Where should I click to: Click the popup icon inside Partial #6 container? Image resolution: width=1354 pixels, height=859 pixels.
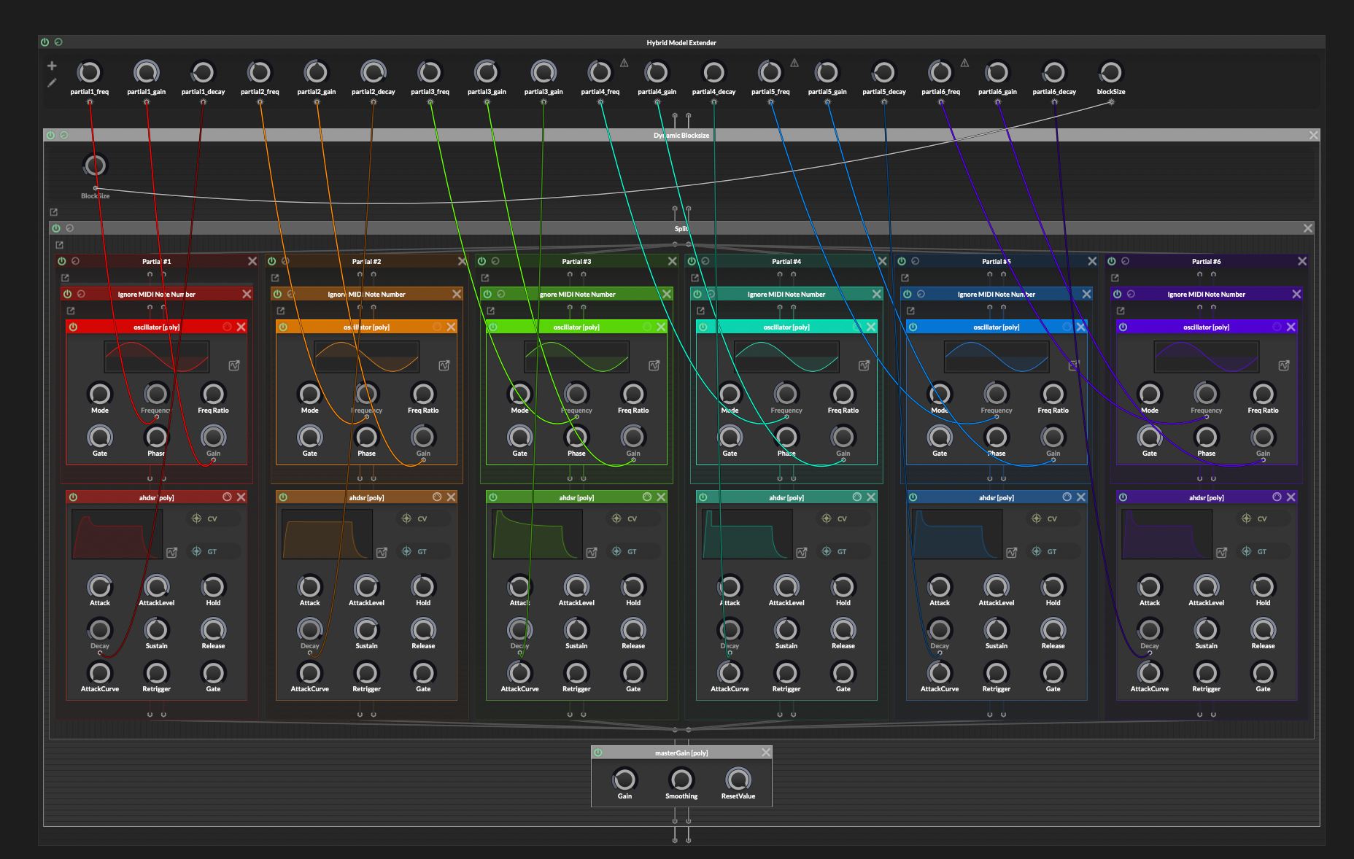(x=1115, y=278)
